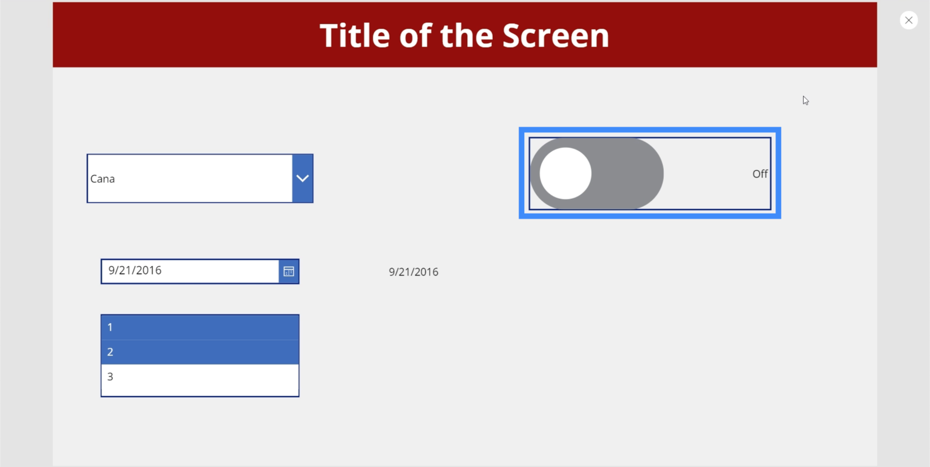The height and width of the screenshot is (467, 930).
Task: Click the Title of the Screen header
Action: (x=464, y=35)
